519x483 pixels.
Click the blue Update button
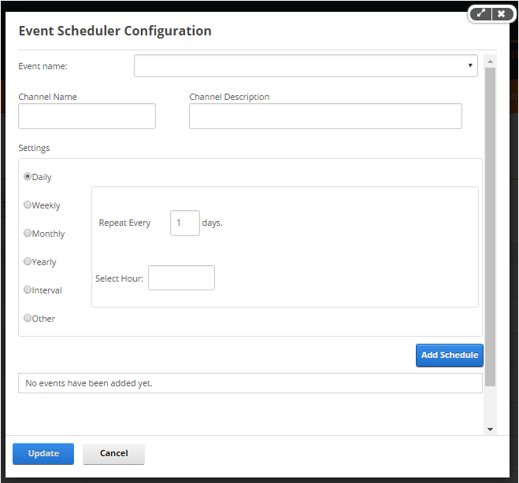tap(43, 454)
